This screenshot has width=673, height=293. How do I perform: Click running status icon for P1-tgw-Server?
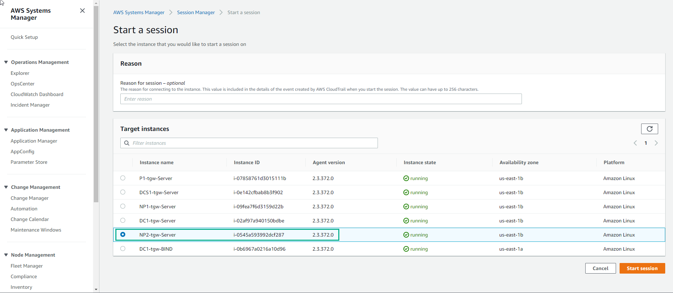coord(406,178)
